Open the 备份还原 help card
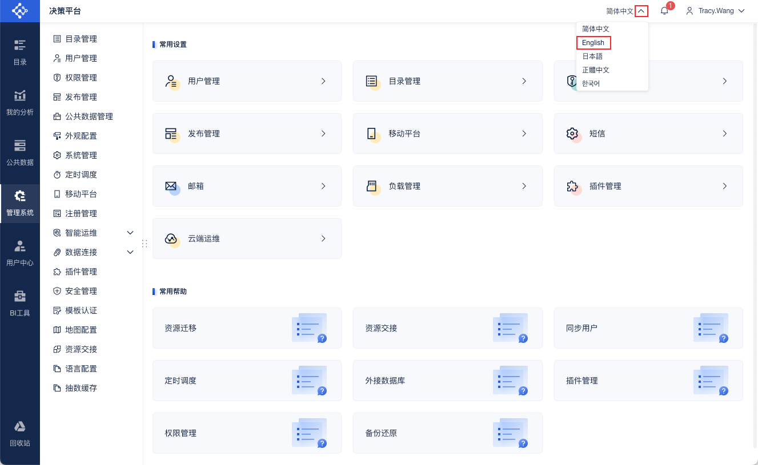 coord(448,433)
